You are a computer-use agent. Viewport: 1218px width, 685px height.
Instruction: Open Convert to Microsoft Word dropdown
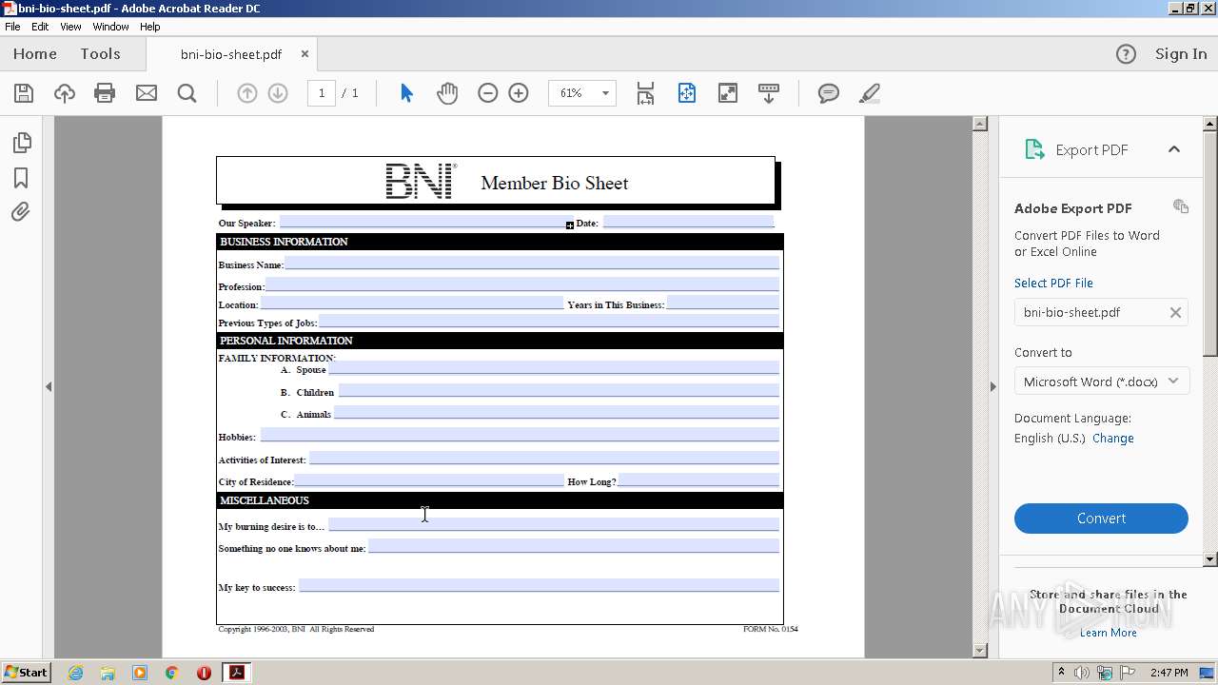(1101, 382)
